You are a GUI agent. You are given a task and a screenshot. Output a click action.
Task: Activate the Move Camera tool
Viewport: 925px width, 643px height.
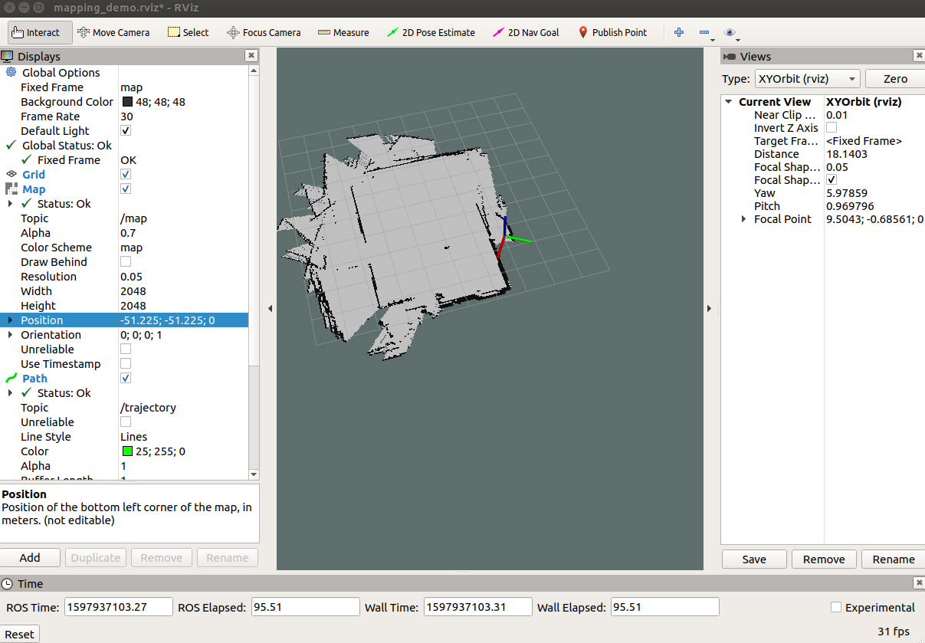(x=113, y=32)
